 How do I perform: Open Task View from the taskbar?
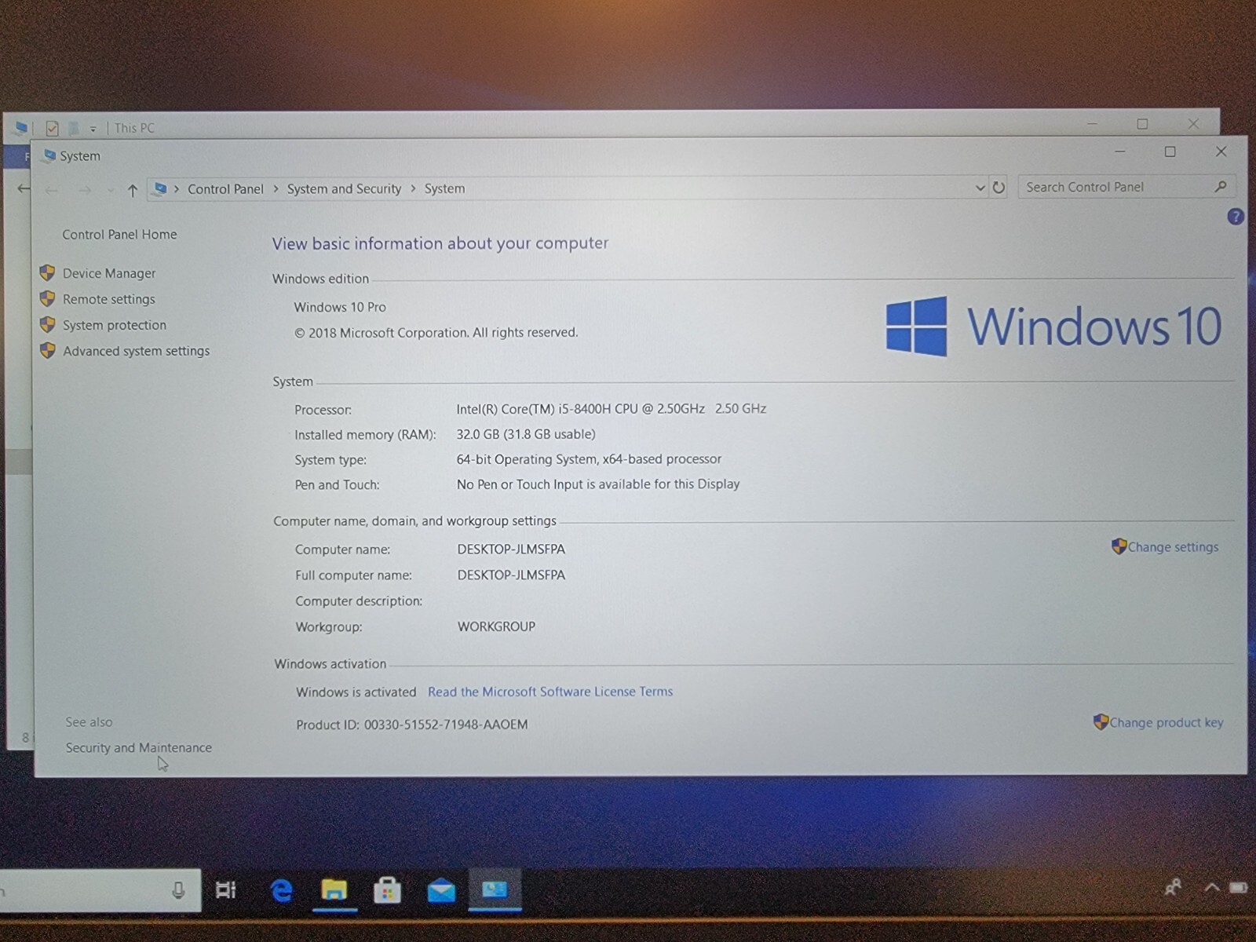pyautogui.click(x=226, y=890)
